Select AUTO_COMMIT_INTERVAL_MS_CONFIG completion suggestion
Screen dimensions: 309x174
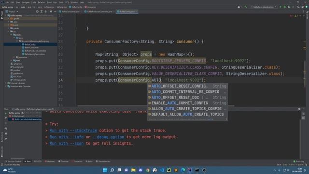point(188,92)
